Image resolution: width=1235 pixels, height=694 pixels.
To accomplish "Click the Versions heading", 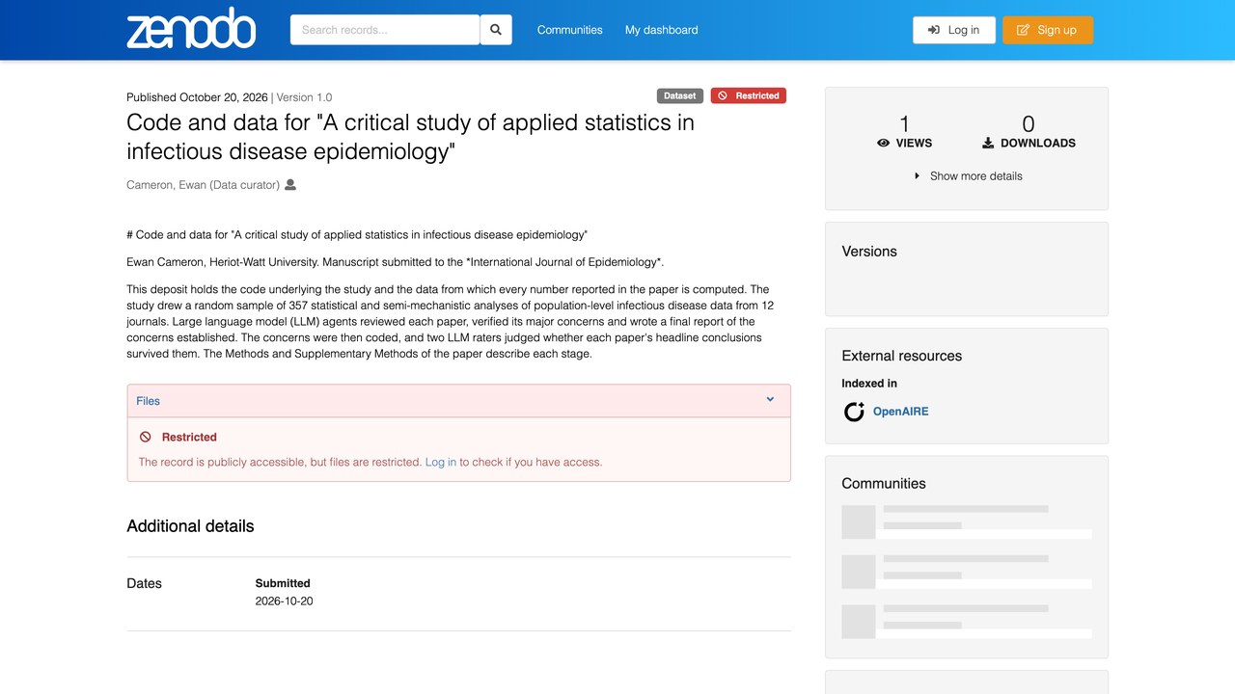I will (869, 252).
